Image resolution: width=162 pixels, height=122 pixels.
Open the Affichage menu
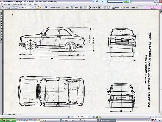pyautogui.click(x=16, y=4)
